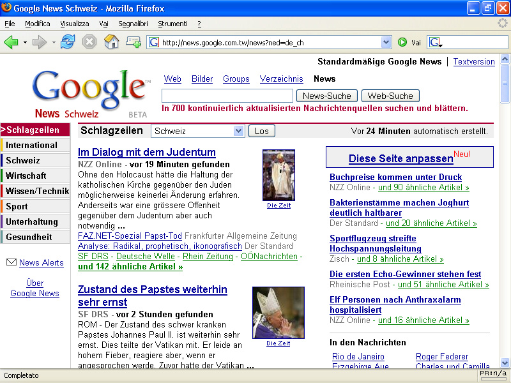Open the Forward button history dropdown arrow
511x383 pixels.
54,43
